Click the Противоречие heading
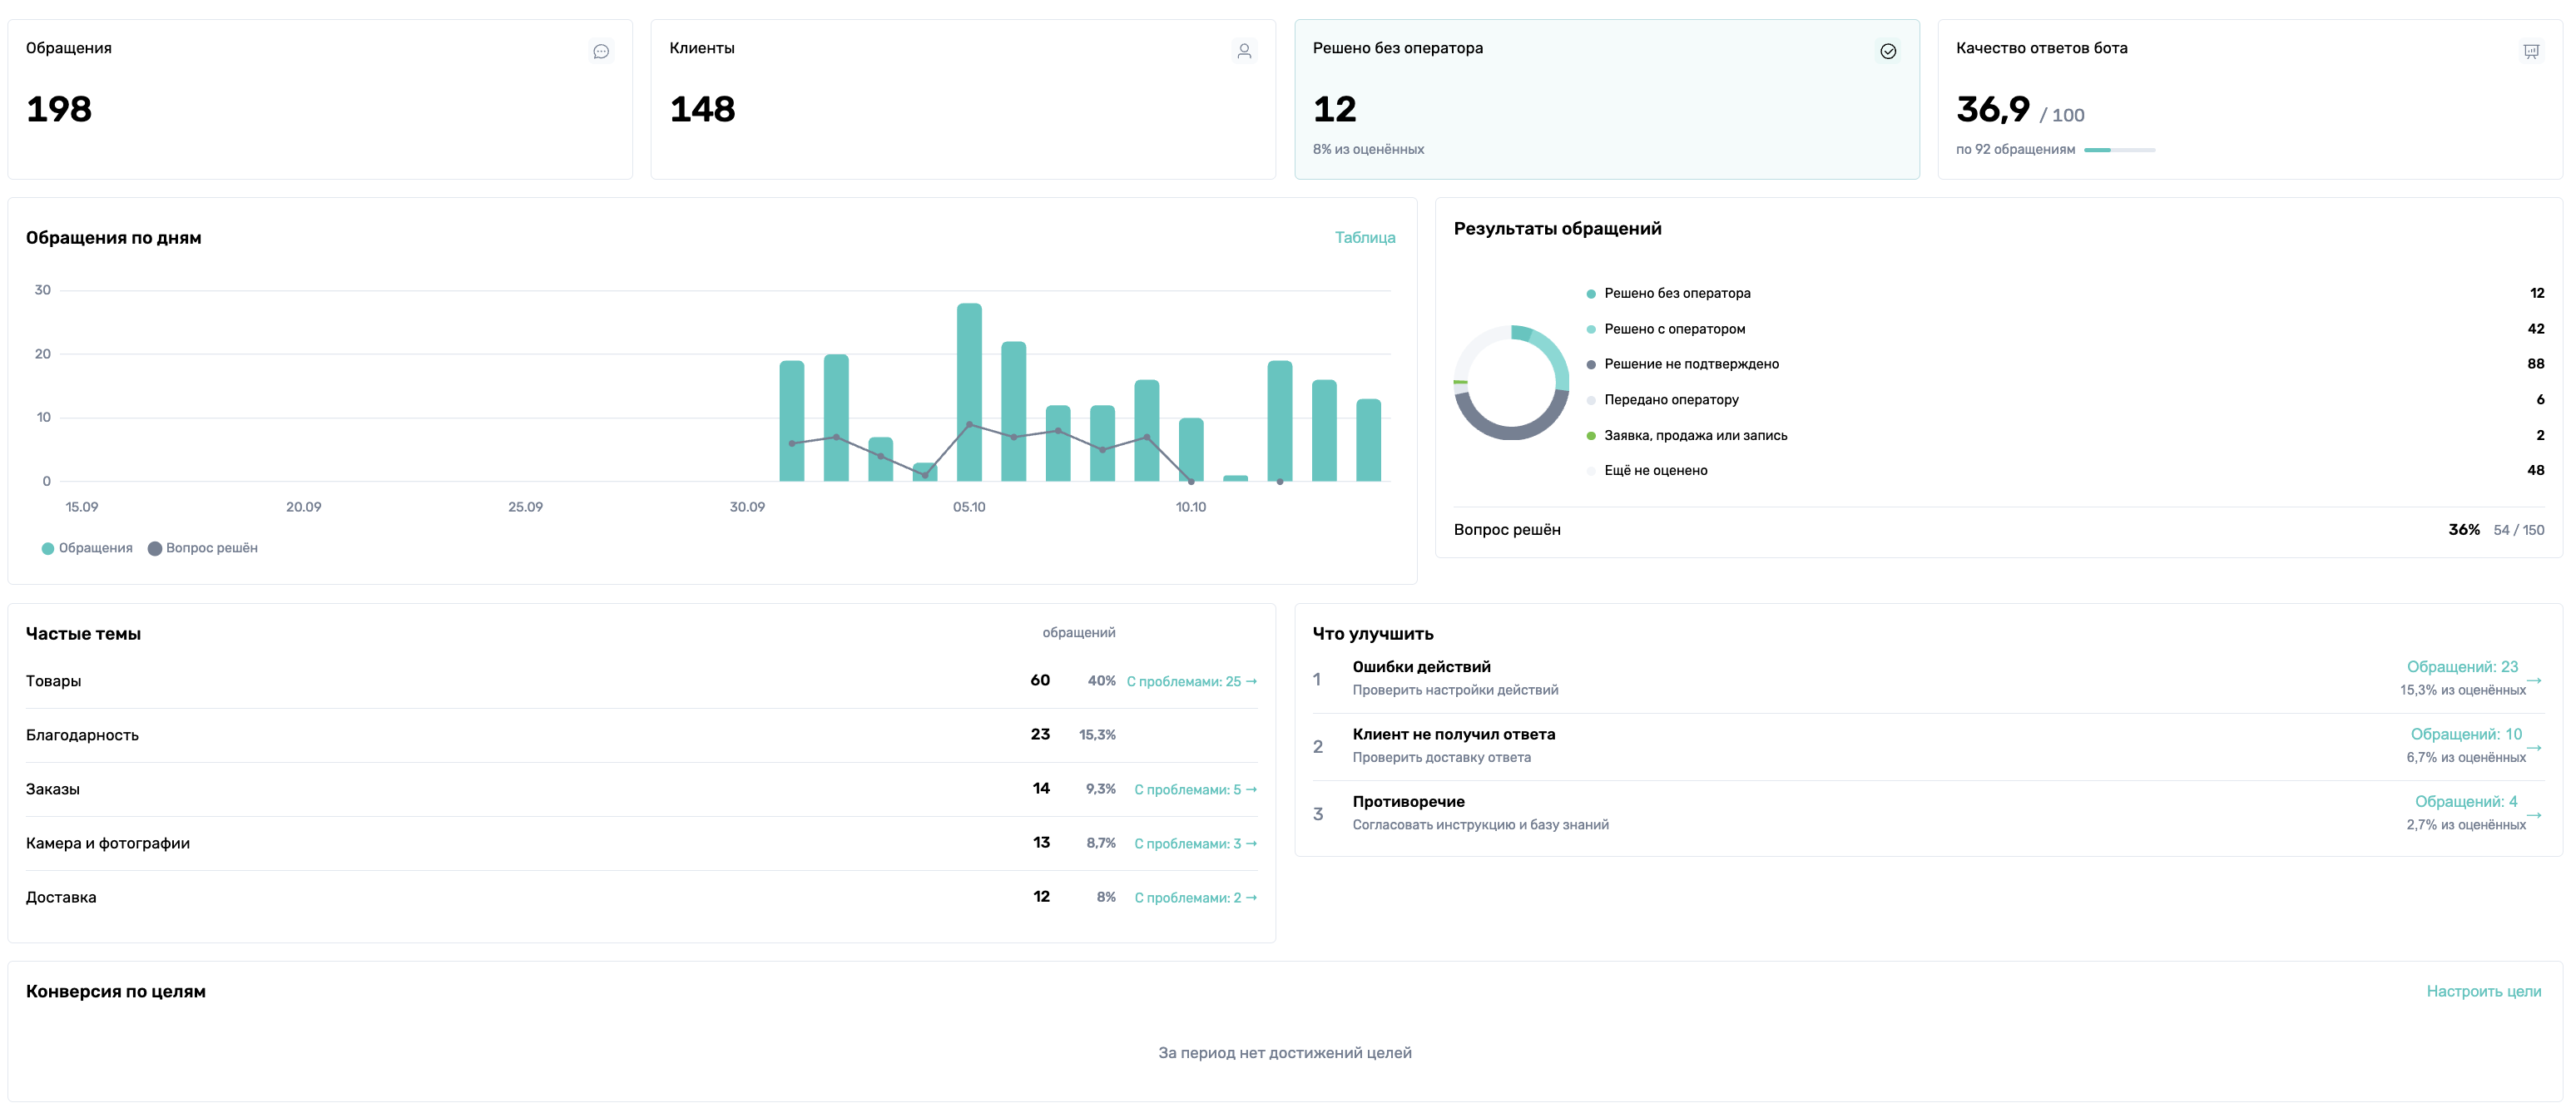 click(1408, 802)
